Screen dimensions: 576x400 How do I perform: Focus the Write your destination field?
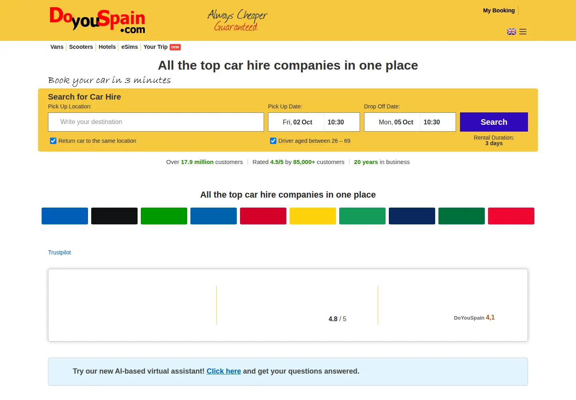(156, 122)
